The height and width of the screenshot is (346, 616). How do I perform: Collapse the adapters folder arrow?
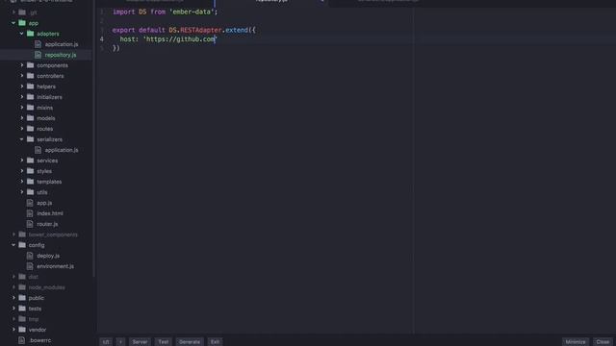tap(21, 34)
